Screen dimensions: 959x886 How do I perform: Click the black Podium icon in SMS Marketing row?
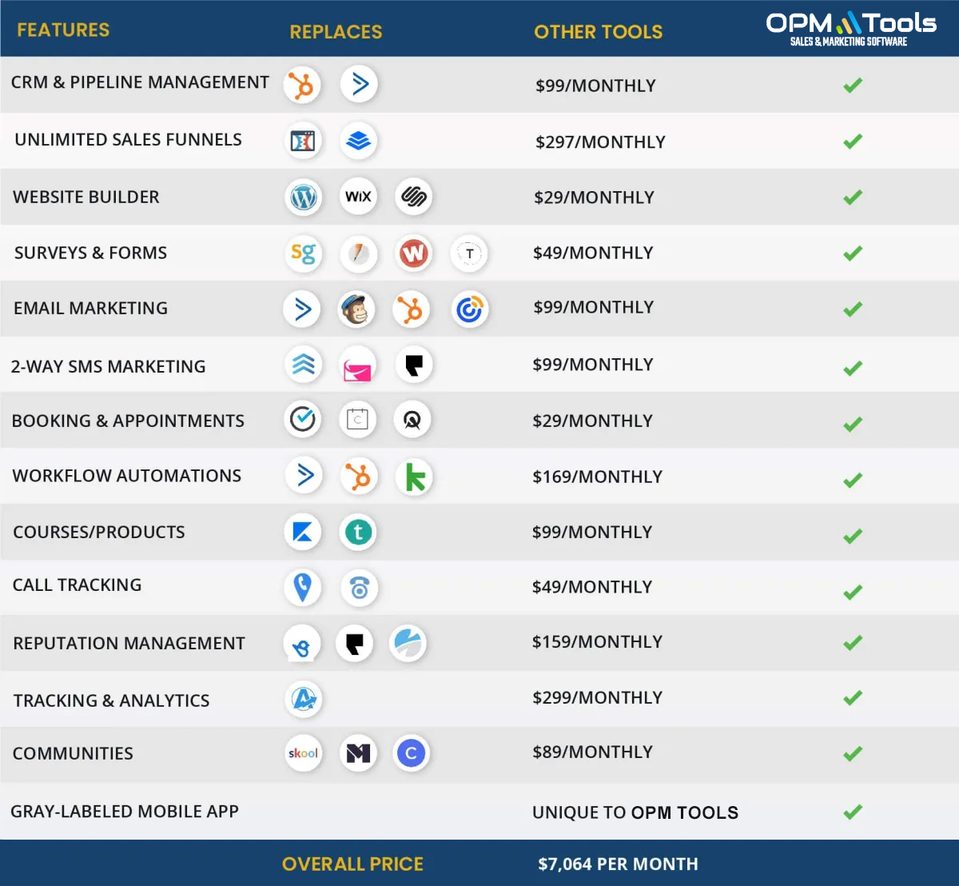[414, 365]
